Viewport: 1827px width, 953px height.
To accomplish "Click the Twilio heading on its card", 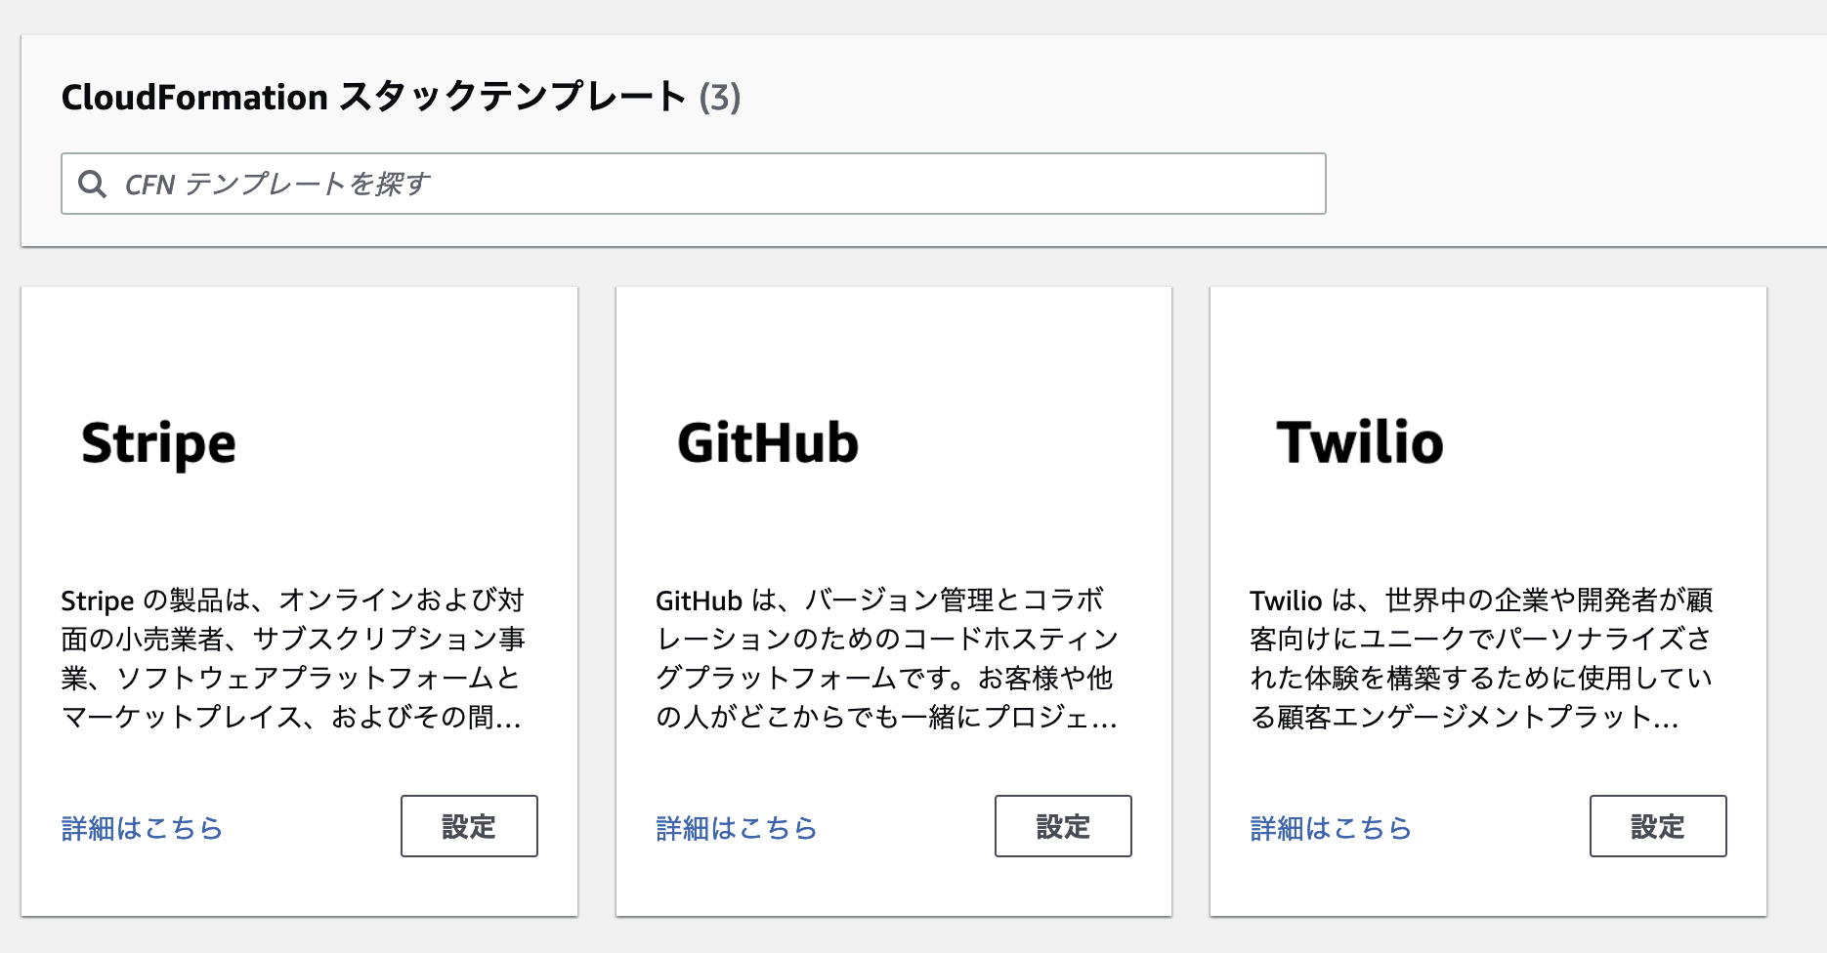I will point(1360,443).
